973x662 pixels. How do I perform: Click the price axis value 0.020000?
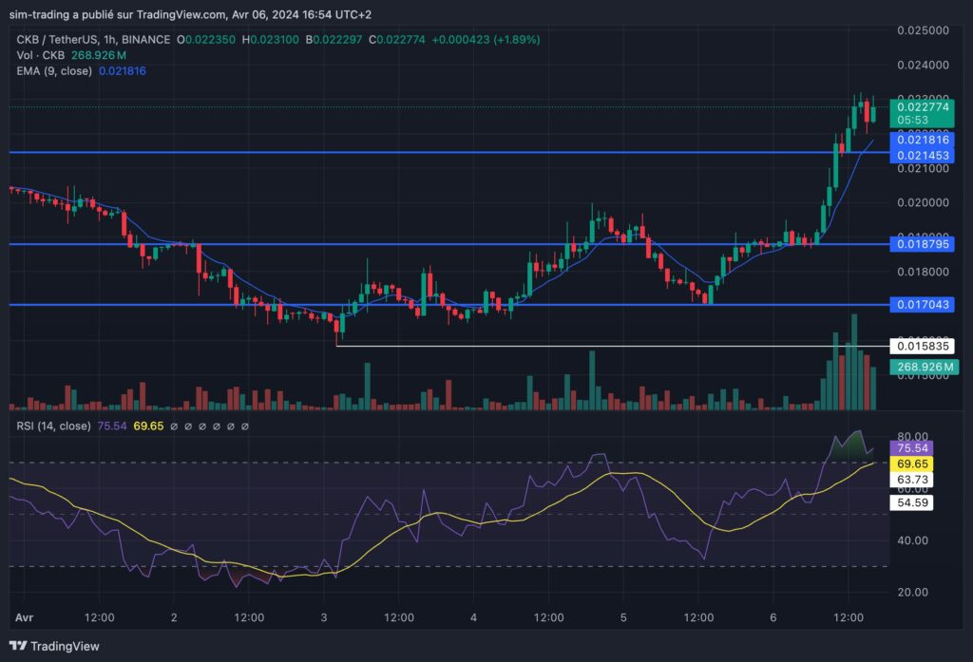pyautogui.click(x=924, y=203)
